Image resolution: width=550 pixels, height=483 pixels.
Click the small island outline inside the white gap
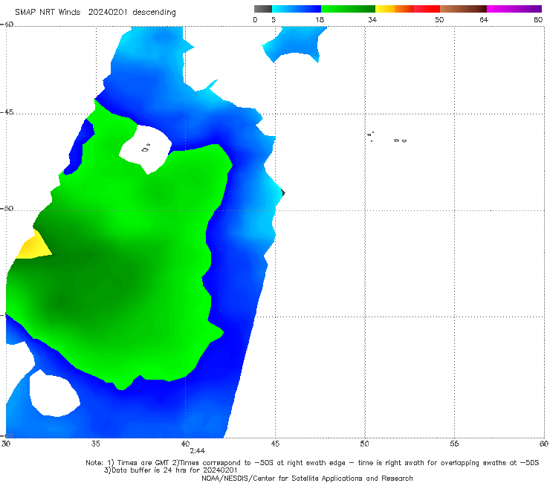coord(146,149)
